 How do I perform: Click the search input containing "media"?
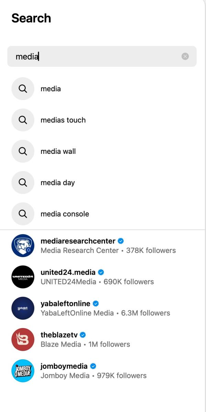point(96,56)
